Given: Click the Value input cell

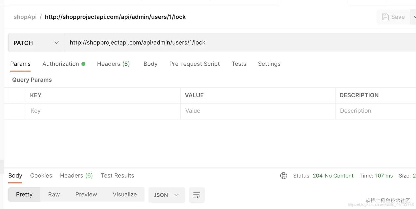Looking at the screenshot, I should [258, 111].
